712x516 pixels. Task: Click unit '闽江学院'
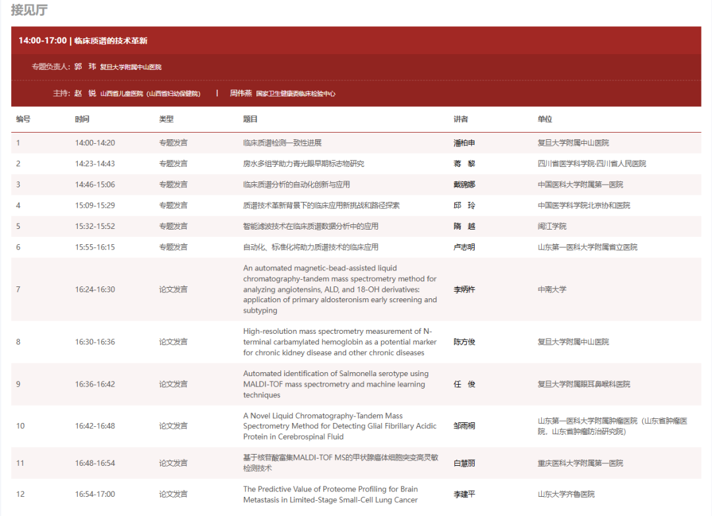click(552, 226)
